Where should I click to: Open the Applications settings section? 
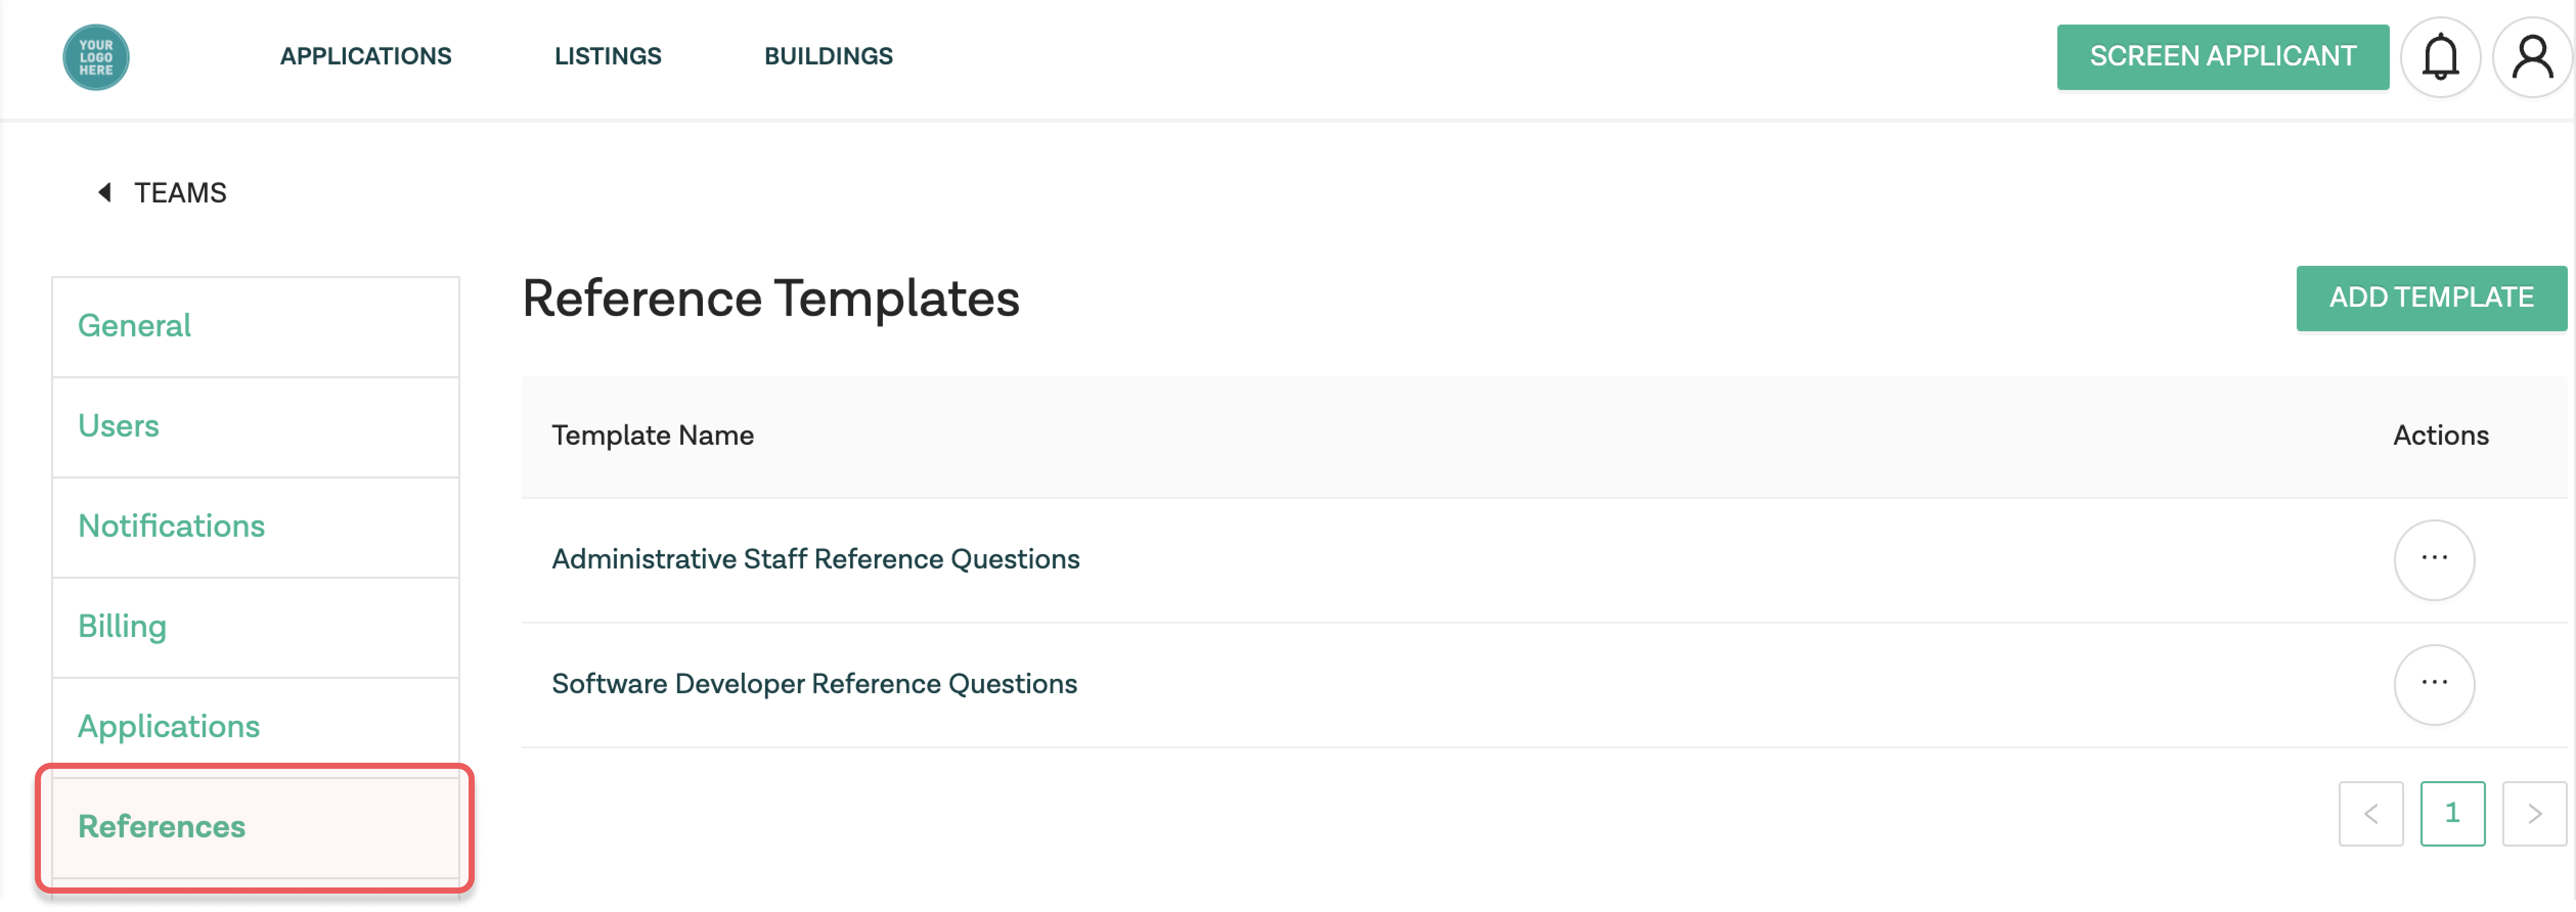[x=168, y=726]
